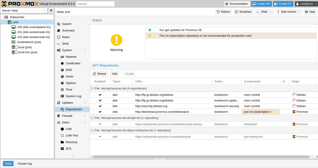Select VM 101 k8s-workernode-01 monitor icon
The width and height of the screenshot is (318, 168).
tap(14, 32)
